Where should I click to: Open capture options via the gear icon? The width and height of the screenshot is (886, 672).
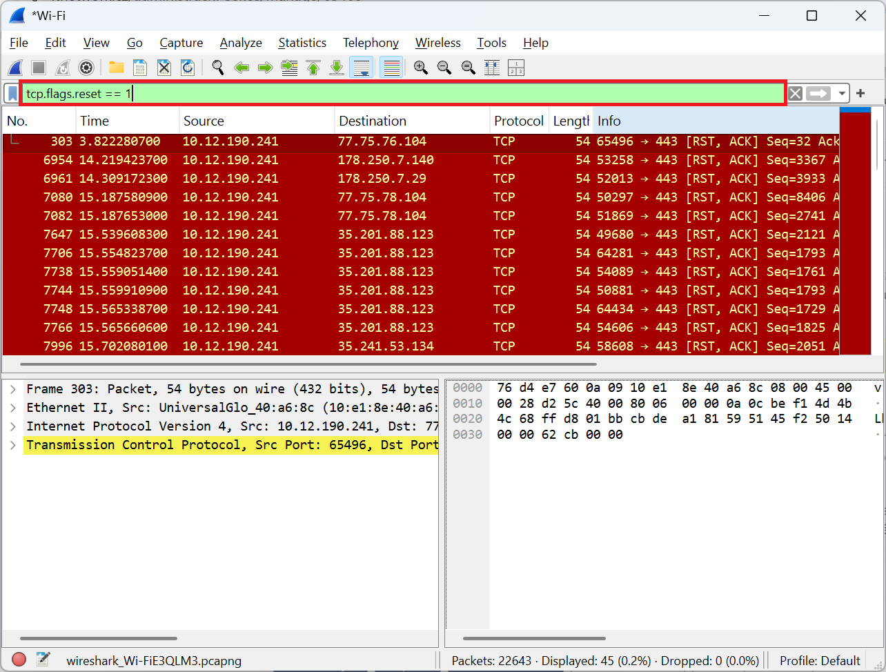coord(86,67)
